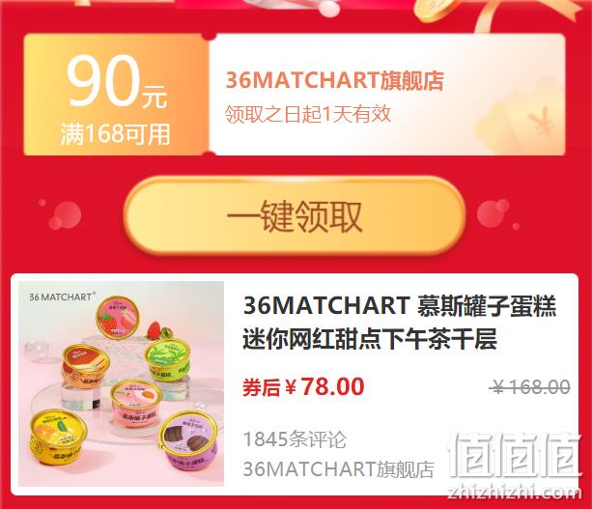View the 1845条评论 reviews

295,439
